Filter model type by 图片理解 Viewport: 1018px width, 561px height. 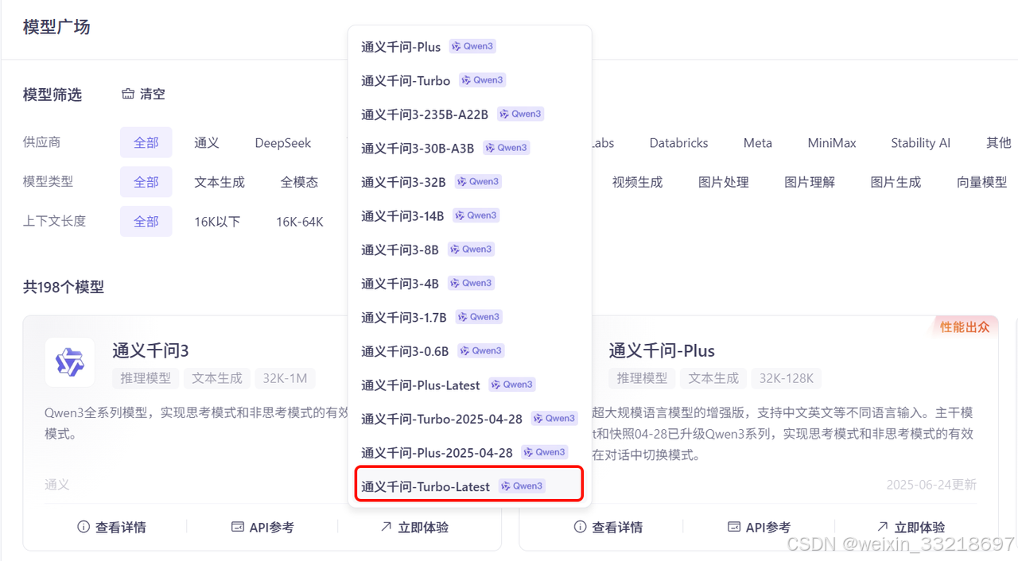pyautogui.click(x=810, y=182)
